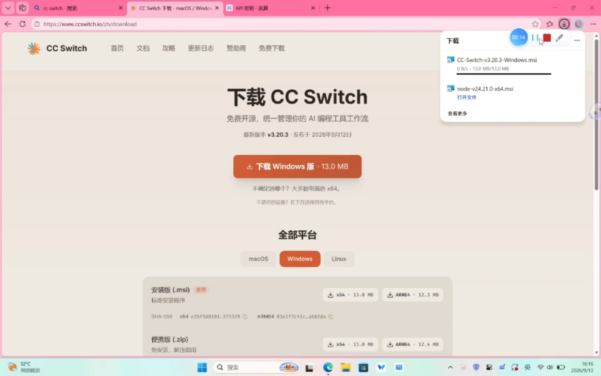Select the Windows platform tab
This screenshot has height=376, width=601.
(x=300, y=259)
